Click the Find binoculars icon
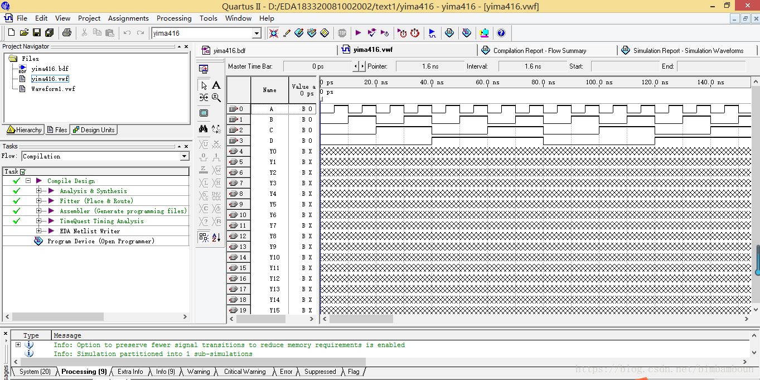The width and height of the screenshot is (760, 380). click(x=204, y=129)
